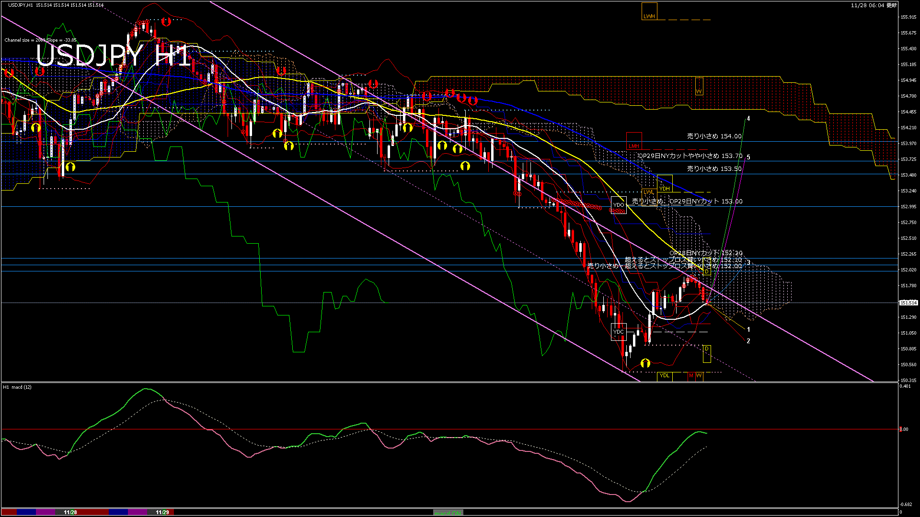
Task: Click the H1 macd (12) indicator label
Action: [x=17, y=387]
